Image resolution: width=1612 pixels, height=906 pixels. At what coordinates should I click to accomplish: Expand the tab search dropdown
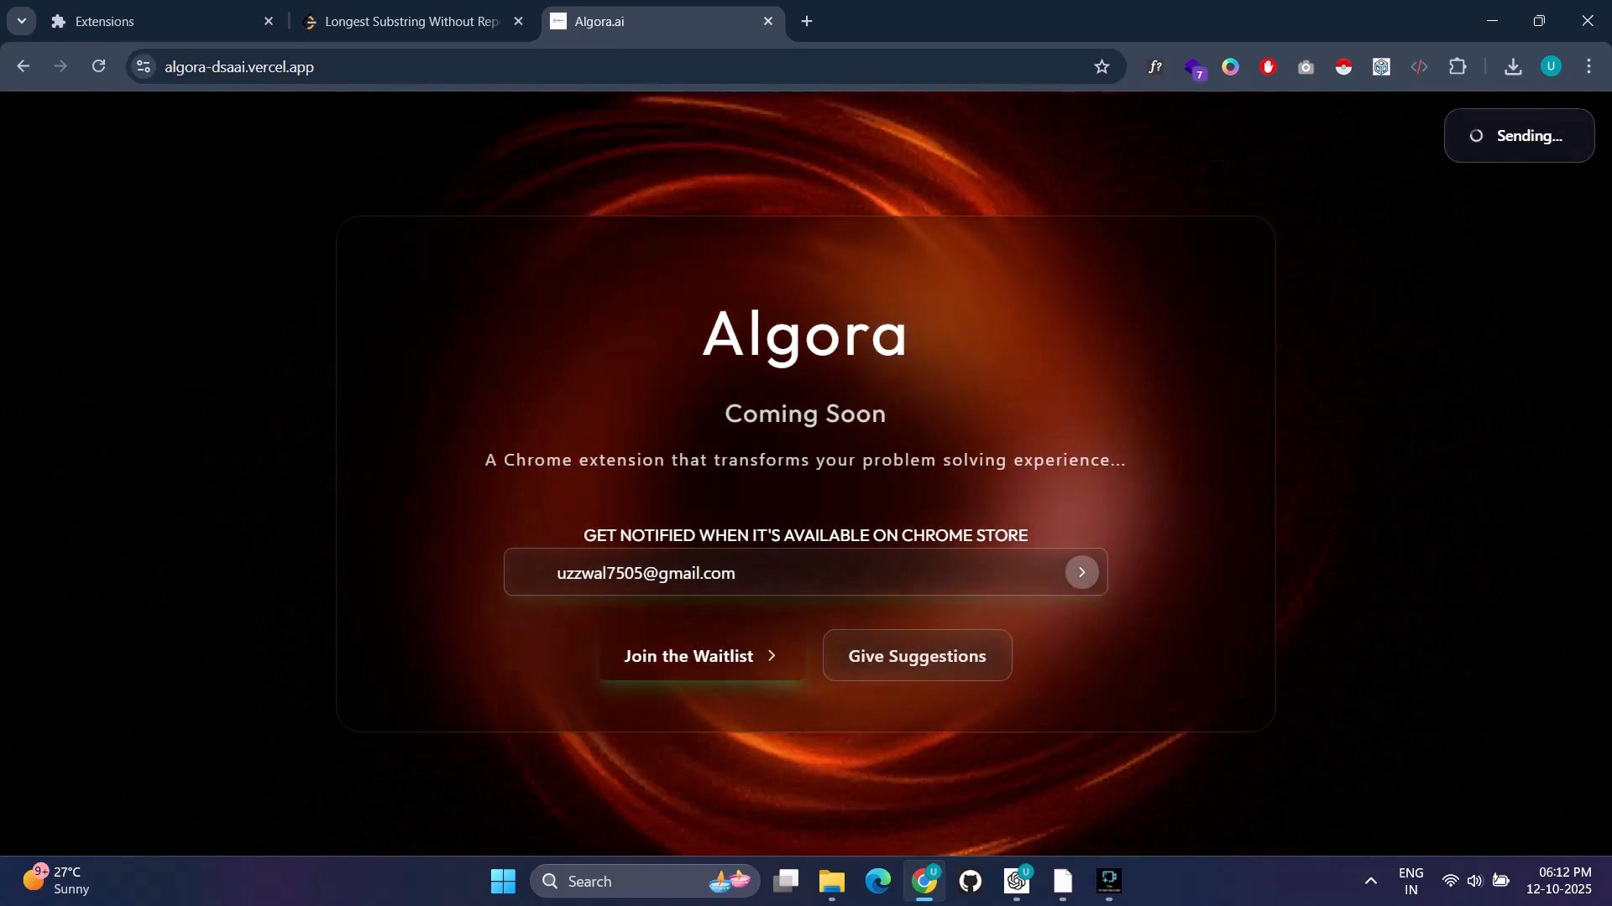click(x=22, y=21)
